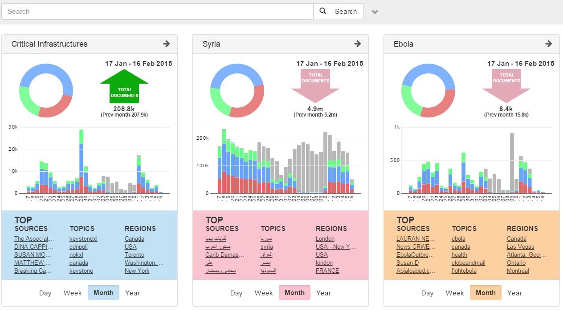Screen dimensions: 563x311
Task: Switch Ebola panel to Year view
Action: pyautogui.click(x=514, y=293)
